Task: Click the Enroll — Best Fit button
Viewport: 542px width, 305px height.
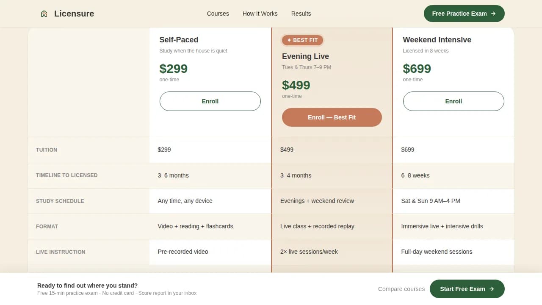Action: (x=332, y=117)
